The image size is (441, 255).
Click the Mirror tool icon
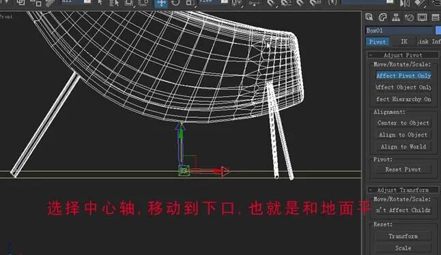[405, 3]
